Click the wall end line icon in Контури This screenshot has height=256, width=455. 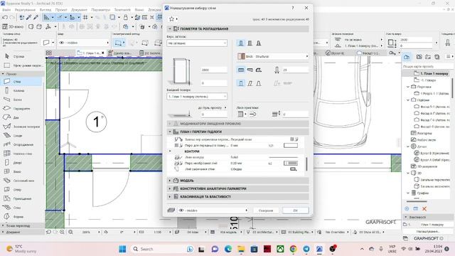[294, 169]
